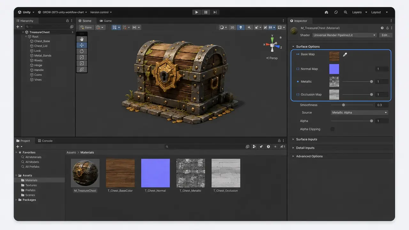Select Metal_Bands in the Hierarchy
This screenshot has width=409, height=230.
coord(42,56)
